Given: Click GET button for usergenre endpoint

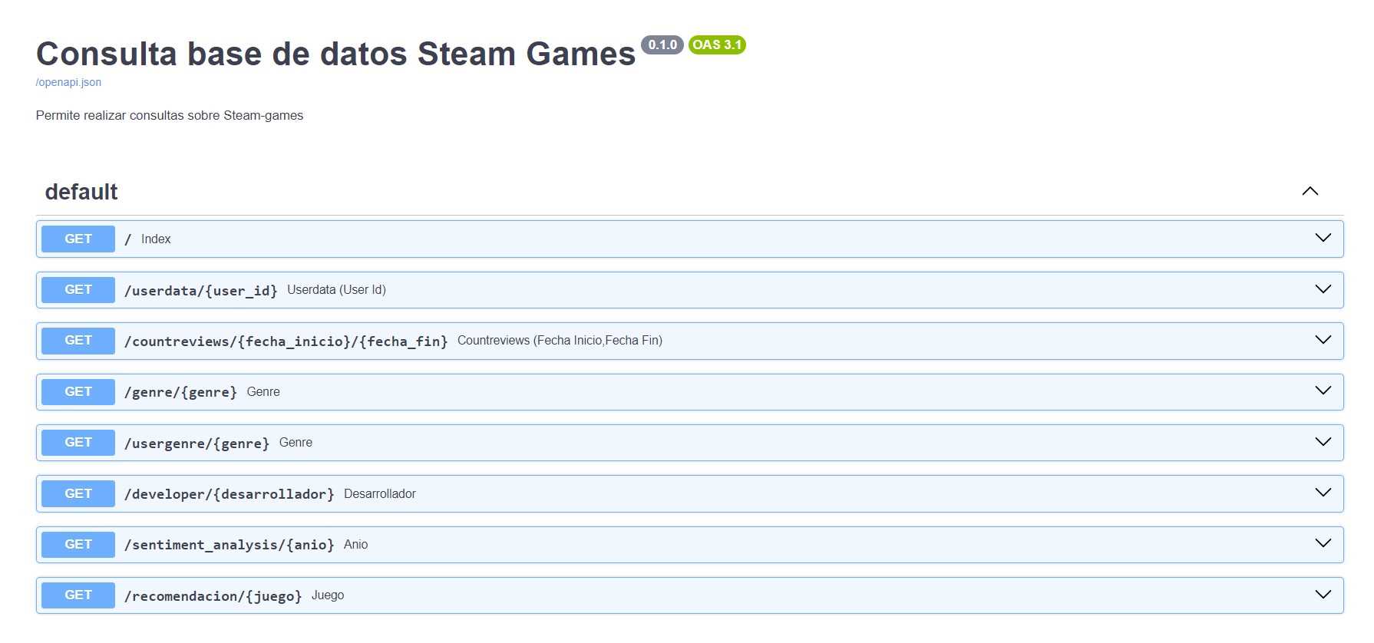Looking at the screenshot, I should coord(78,443).
